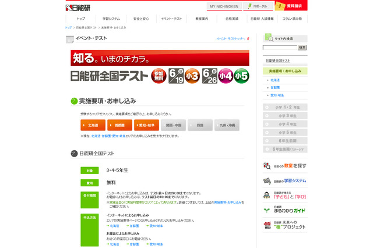Click the 日能研 logo in the header
Screen dimensions: 373x248
(x=78, y=8)
